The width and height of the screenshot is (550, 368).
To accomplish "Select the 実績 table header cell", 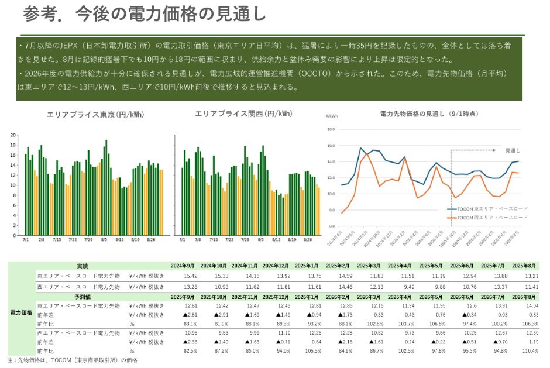I will (82, 266).
